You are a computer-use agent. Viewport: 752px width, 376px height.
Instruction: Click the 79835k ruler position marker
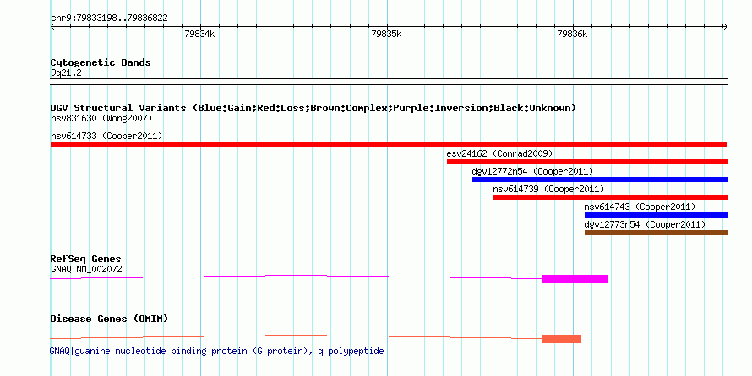coord(386,34)
